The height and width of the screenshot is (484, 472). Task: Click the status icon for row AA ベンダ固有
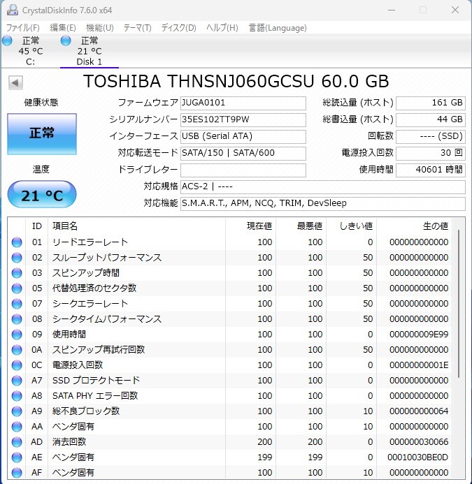click(x=17, y=427)
